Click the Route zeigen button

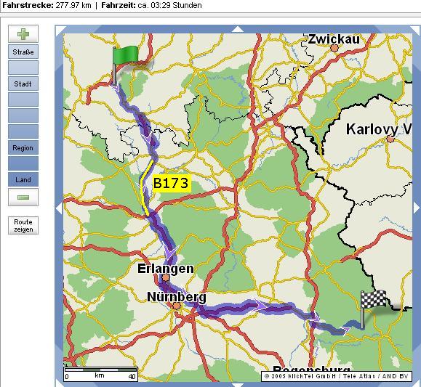click(23, 226)
